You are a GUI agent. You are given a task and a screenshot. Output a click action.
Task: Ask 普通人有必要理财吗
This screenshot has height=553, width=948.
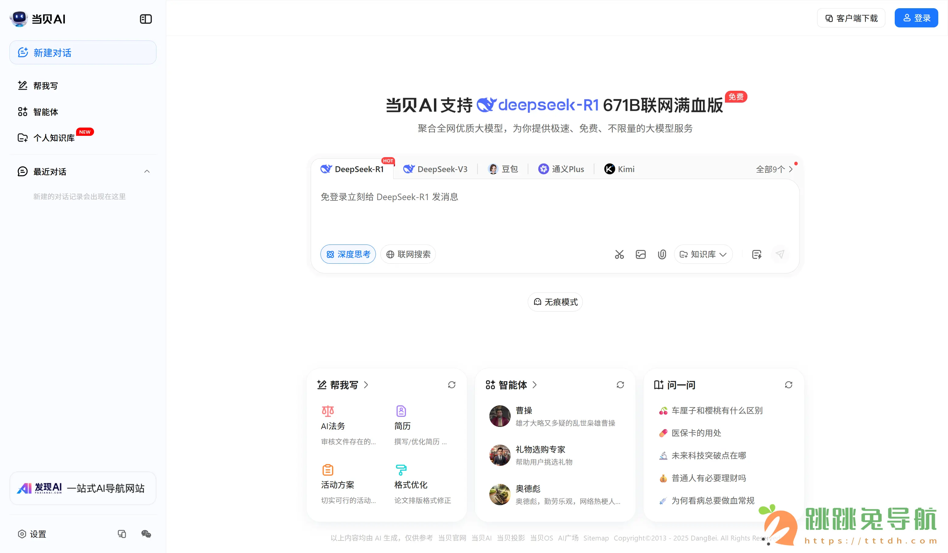click(x=702, y=478)
